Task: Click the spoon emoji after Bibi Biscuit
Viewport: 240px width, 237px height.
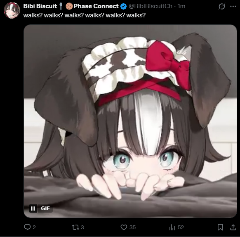Action: pos(61,6)
